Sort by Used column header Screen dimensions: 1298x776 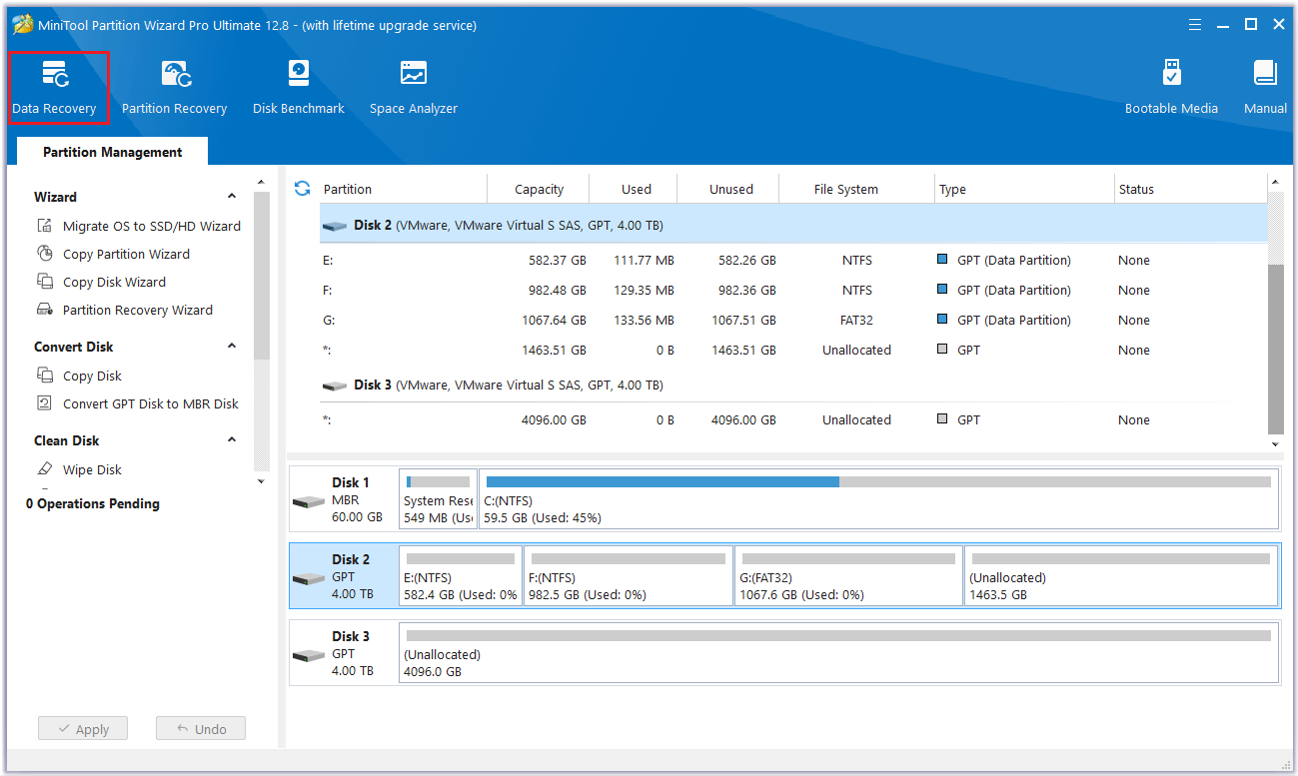(636, 189)
